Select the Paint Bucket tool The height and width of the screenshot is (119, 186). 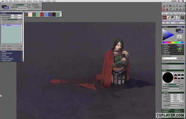coord(167,9)
